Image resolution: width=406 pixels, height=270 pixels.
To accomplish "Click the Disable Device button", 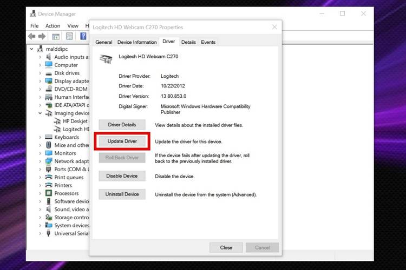I will [122, 176].
